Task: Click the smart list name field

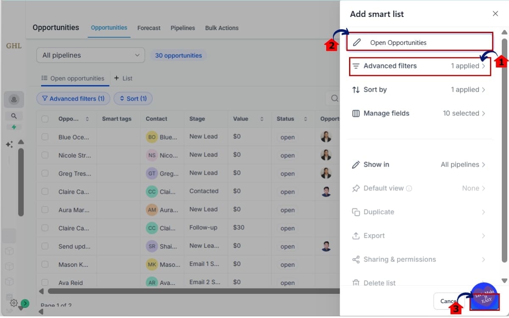Action: [420, 42]
